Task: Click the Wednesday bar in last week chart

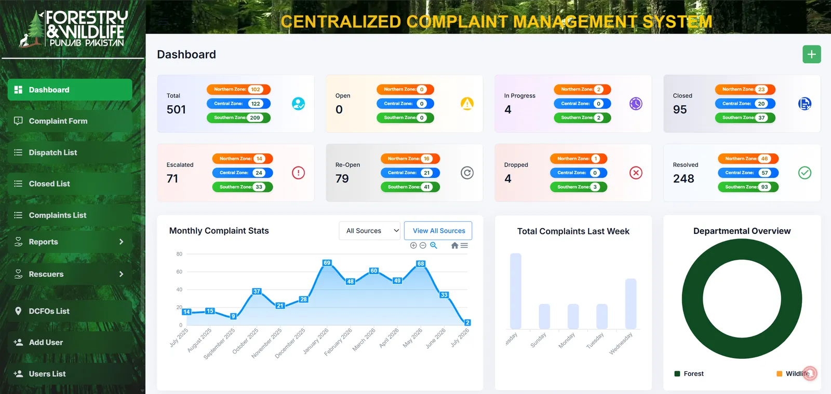Action: click(631, 304)
